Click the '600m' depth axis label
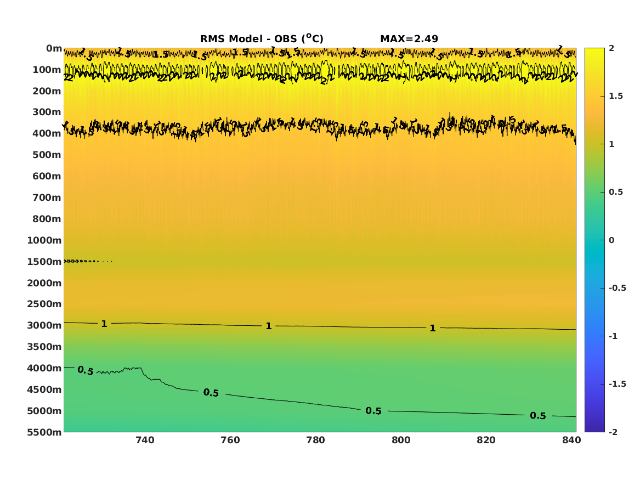This screenshot has height=480, width=640. 47,176
